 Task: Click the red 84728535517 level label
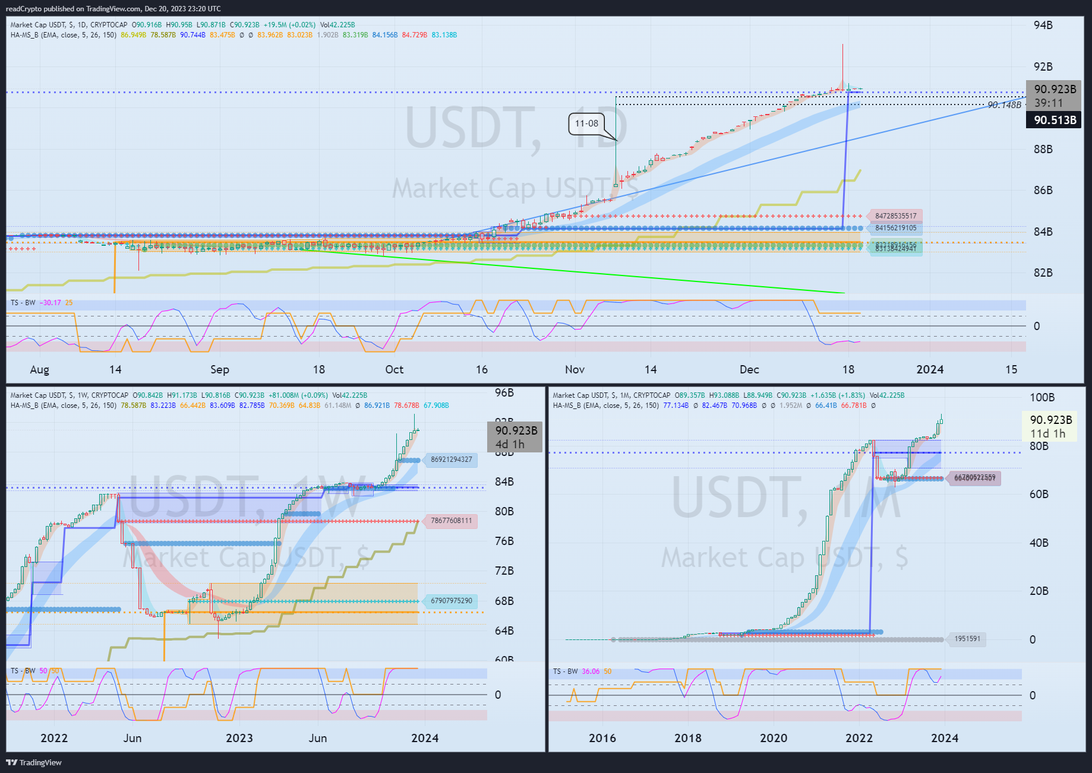click(x=895, y=216)
